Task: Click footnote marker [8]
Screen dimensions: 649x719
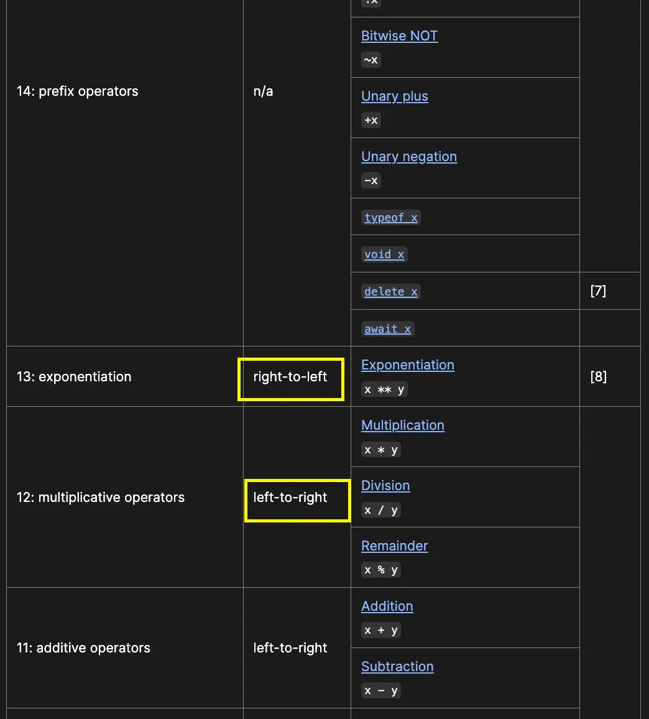Action: point(598,376)
